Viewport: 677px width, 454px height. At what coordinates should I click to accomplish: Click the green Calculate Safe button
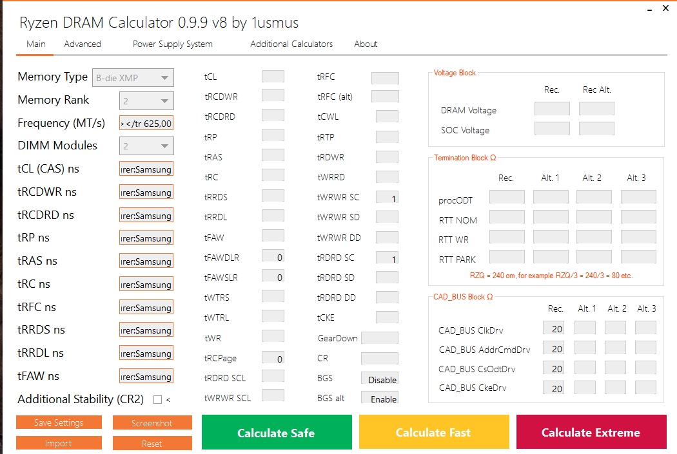277,432
